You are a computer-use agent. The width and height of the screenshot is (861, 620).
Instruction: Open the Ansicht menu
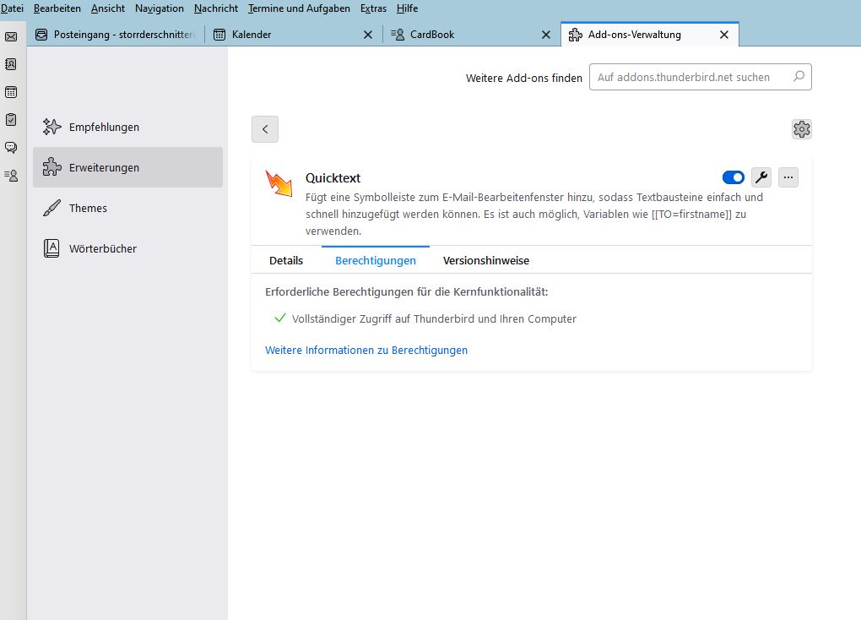click(108, 8)
